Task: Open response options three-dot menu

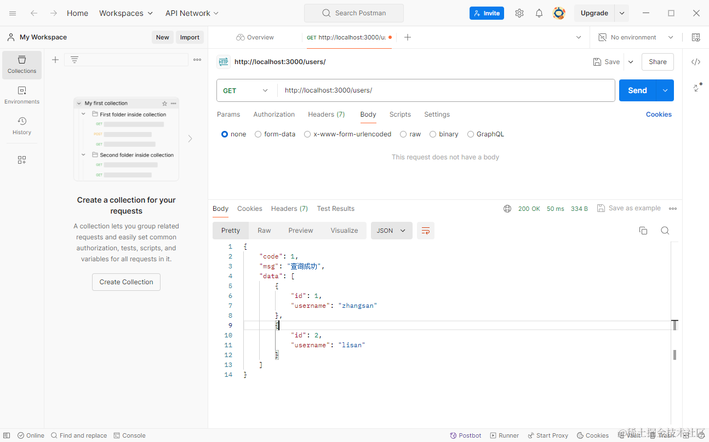Action: pos(673,209)
